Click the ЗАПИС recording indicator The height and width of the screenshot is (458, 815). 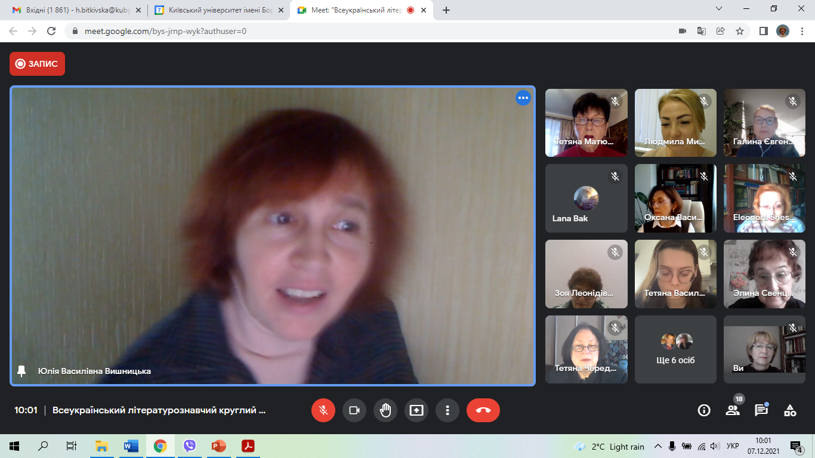[x=37, y=64]
